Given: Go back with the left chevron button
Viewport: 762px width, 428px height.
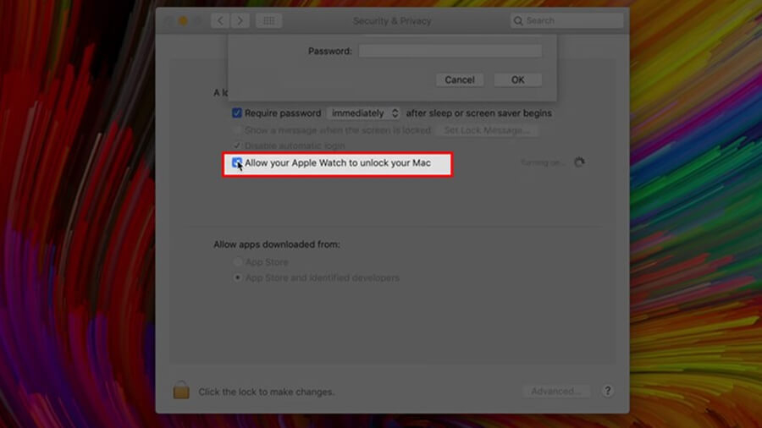Looking at the screenshot, I should pos(221,20).
